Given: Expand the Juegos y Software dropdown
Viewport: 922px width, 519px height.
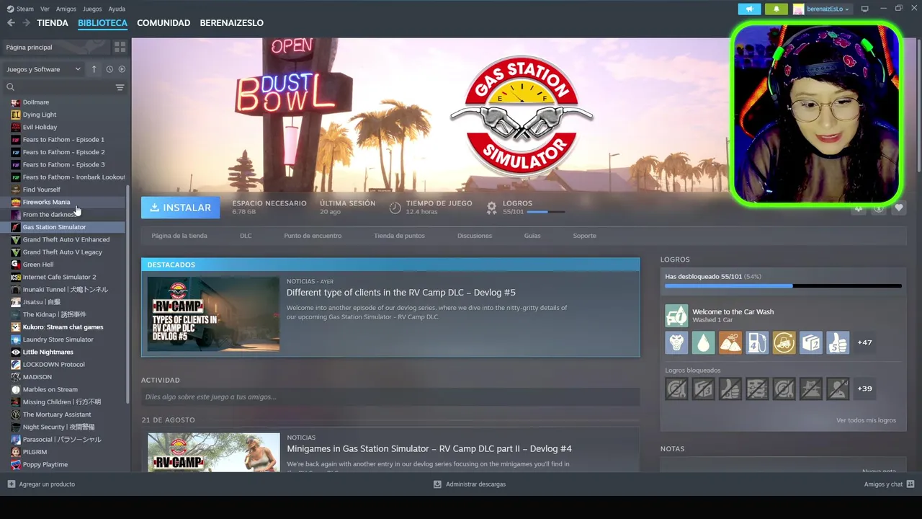Looking at the screenshot, I should pyautogui.click(x=44, y=69).
